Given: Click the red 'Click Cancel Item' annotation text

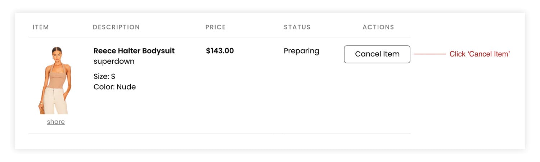Looking at the screenshot, I should (480, 54).
